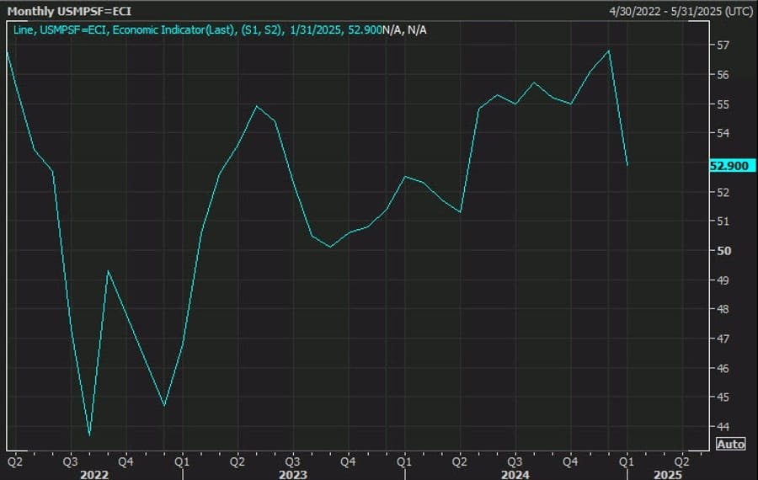Click the Auto scale button

pos(730,444)
